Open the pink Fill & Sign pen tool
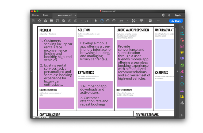This screenshot has width=203, height=133. pos(182,71)
